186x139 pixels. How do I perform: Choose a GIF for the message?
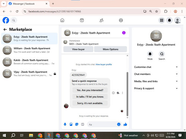pos(83,124)
